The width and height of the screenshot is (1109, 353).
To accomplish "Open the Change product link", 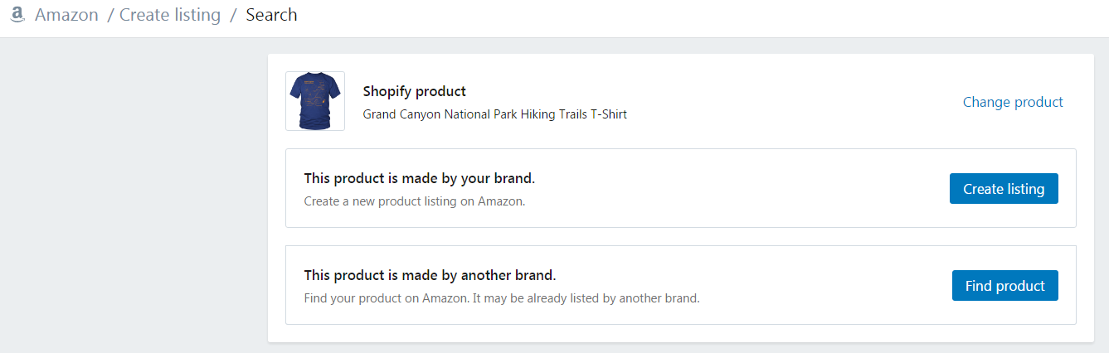I will 1013,102.
